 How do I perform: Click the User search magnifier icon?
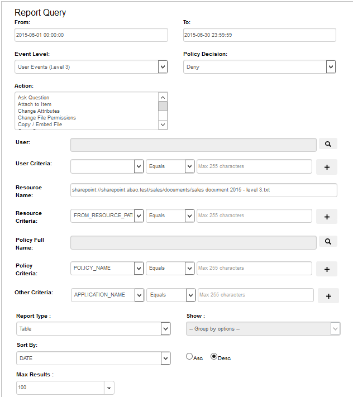tap(328, 144)
